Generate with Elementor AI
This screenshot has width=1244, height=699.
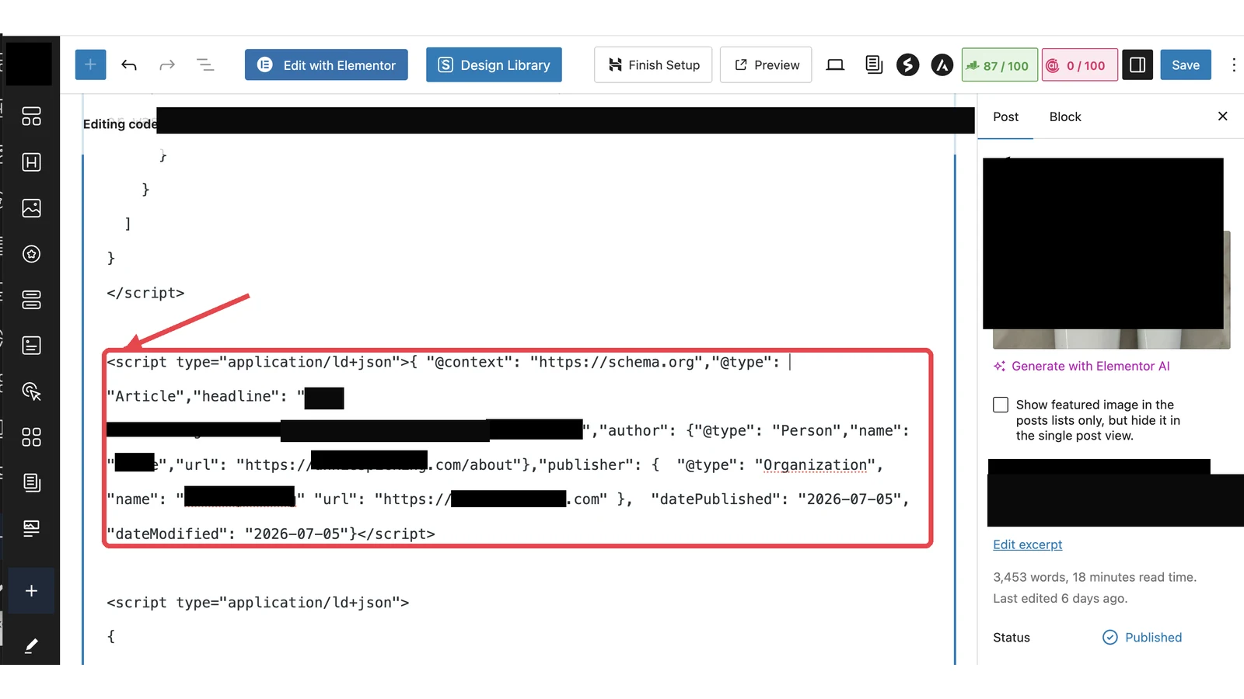pyautogui.click(x=1082, y=366)
